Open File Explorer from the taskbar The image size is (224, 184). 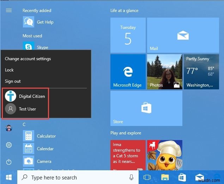click(165, 177)
